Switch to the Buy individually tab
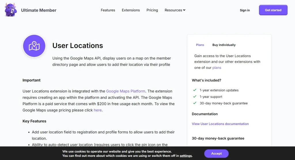The width and height of the screenshot is (295, 160). 224,45
